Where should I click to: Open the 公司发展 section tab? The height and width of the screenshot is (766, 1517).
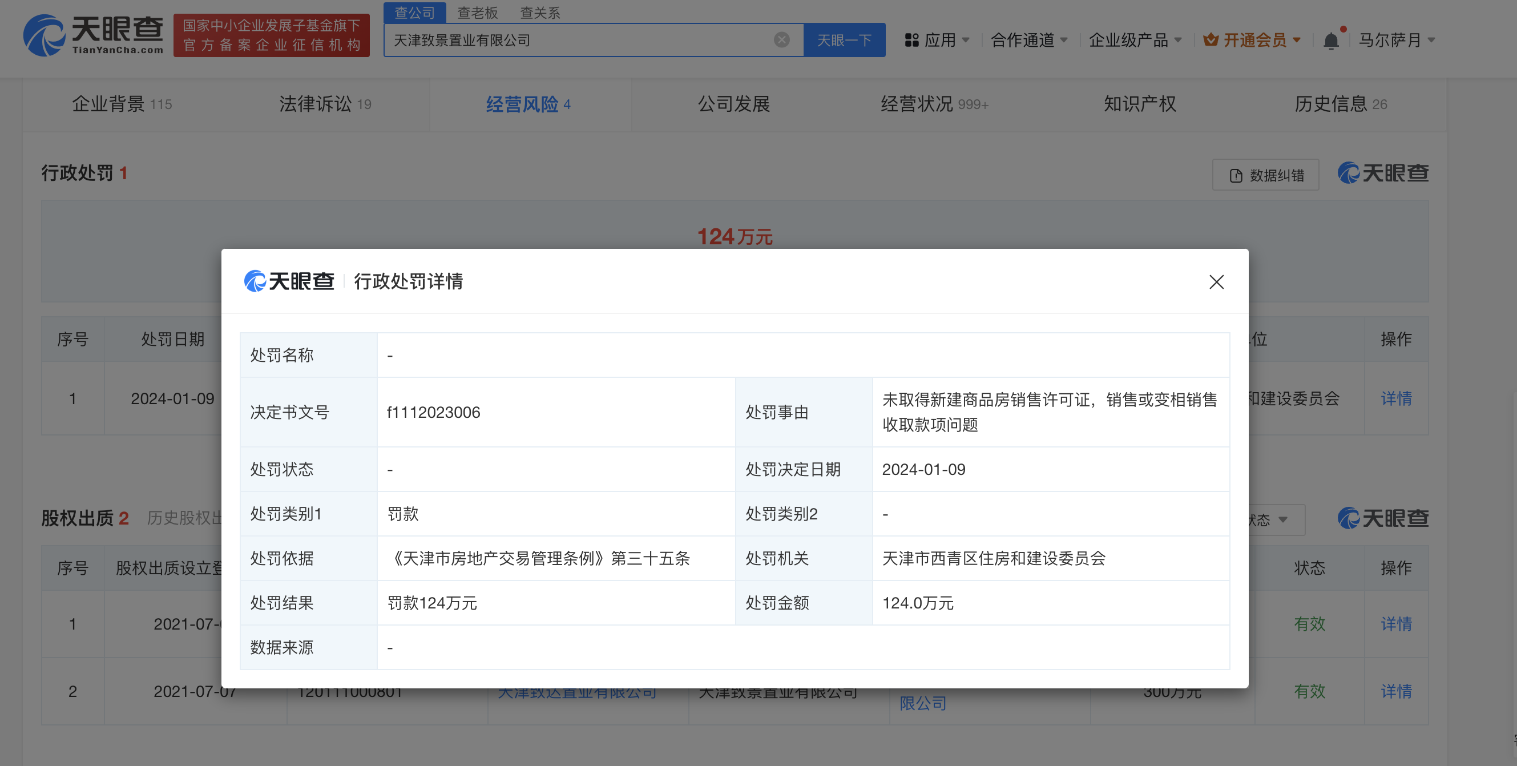click(734, 104)
